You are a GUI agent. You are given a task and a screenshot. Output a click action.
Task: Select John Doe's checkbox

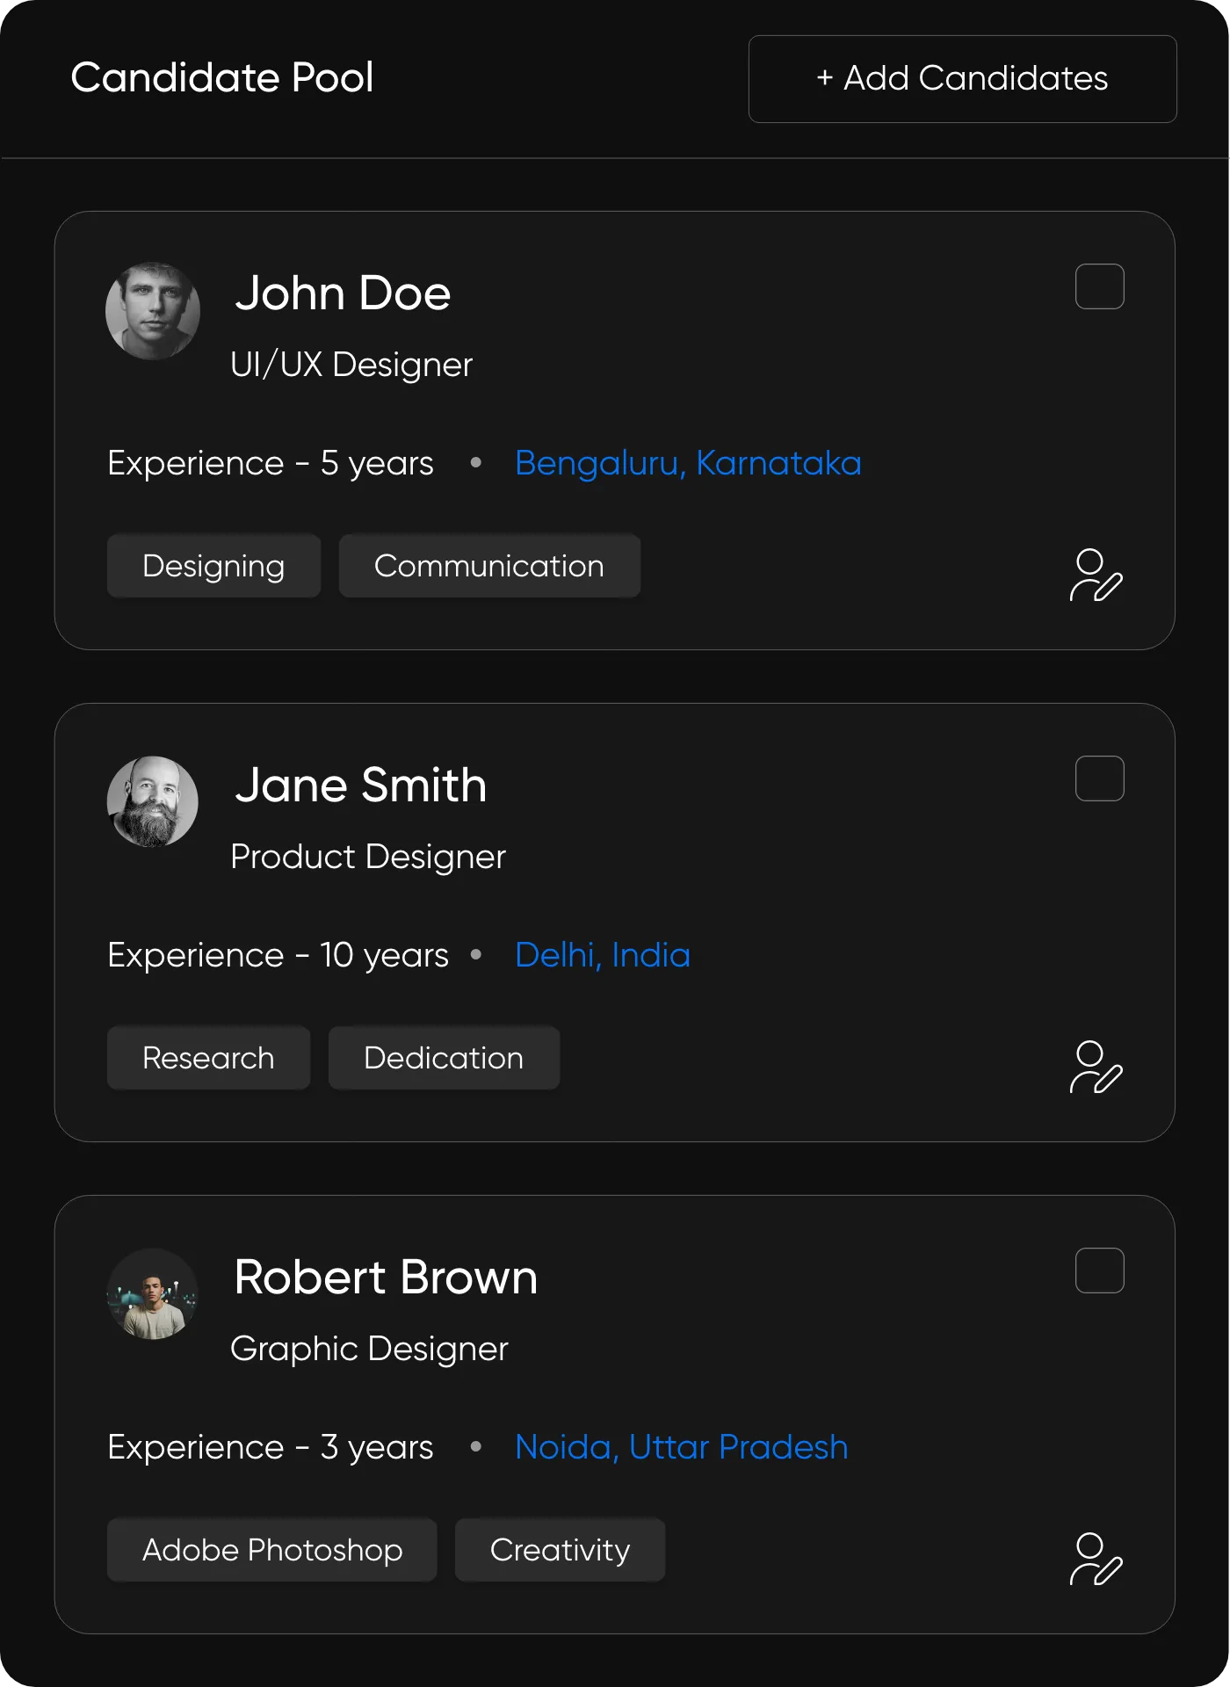point(1099,286)
